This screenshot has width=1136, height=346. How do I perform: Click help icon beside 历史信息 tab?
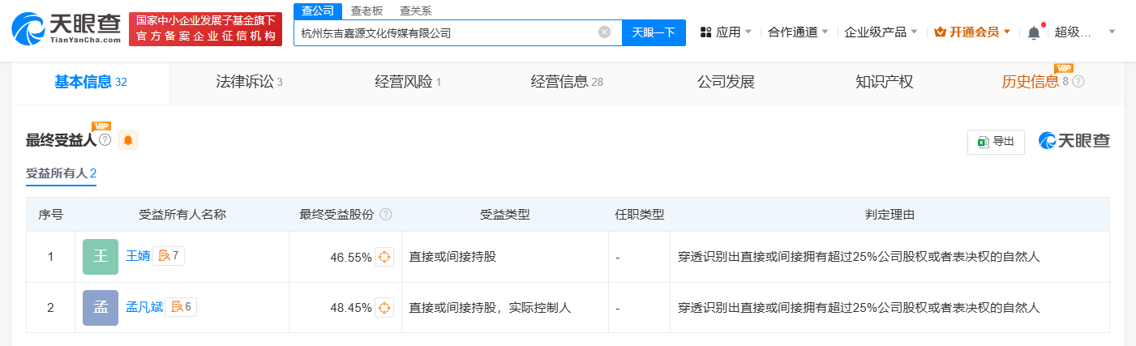coord(1078,82)
